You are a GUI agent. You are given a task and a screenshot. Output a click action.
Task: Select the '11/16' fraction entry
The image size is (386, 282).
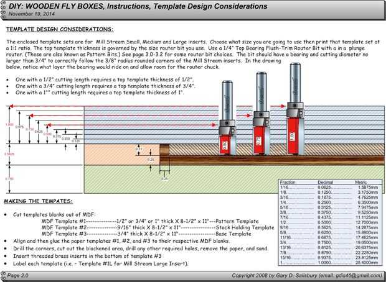(285, 237)
